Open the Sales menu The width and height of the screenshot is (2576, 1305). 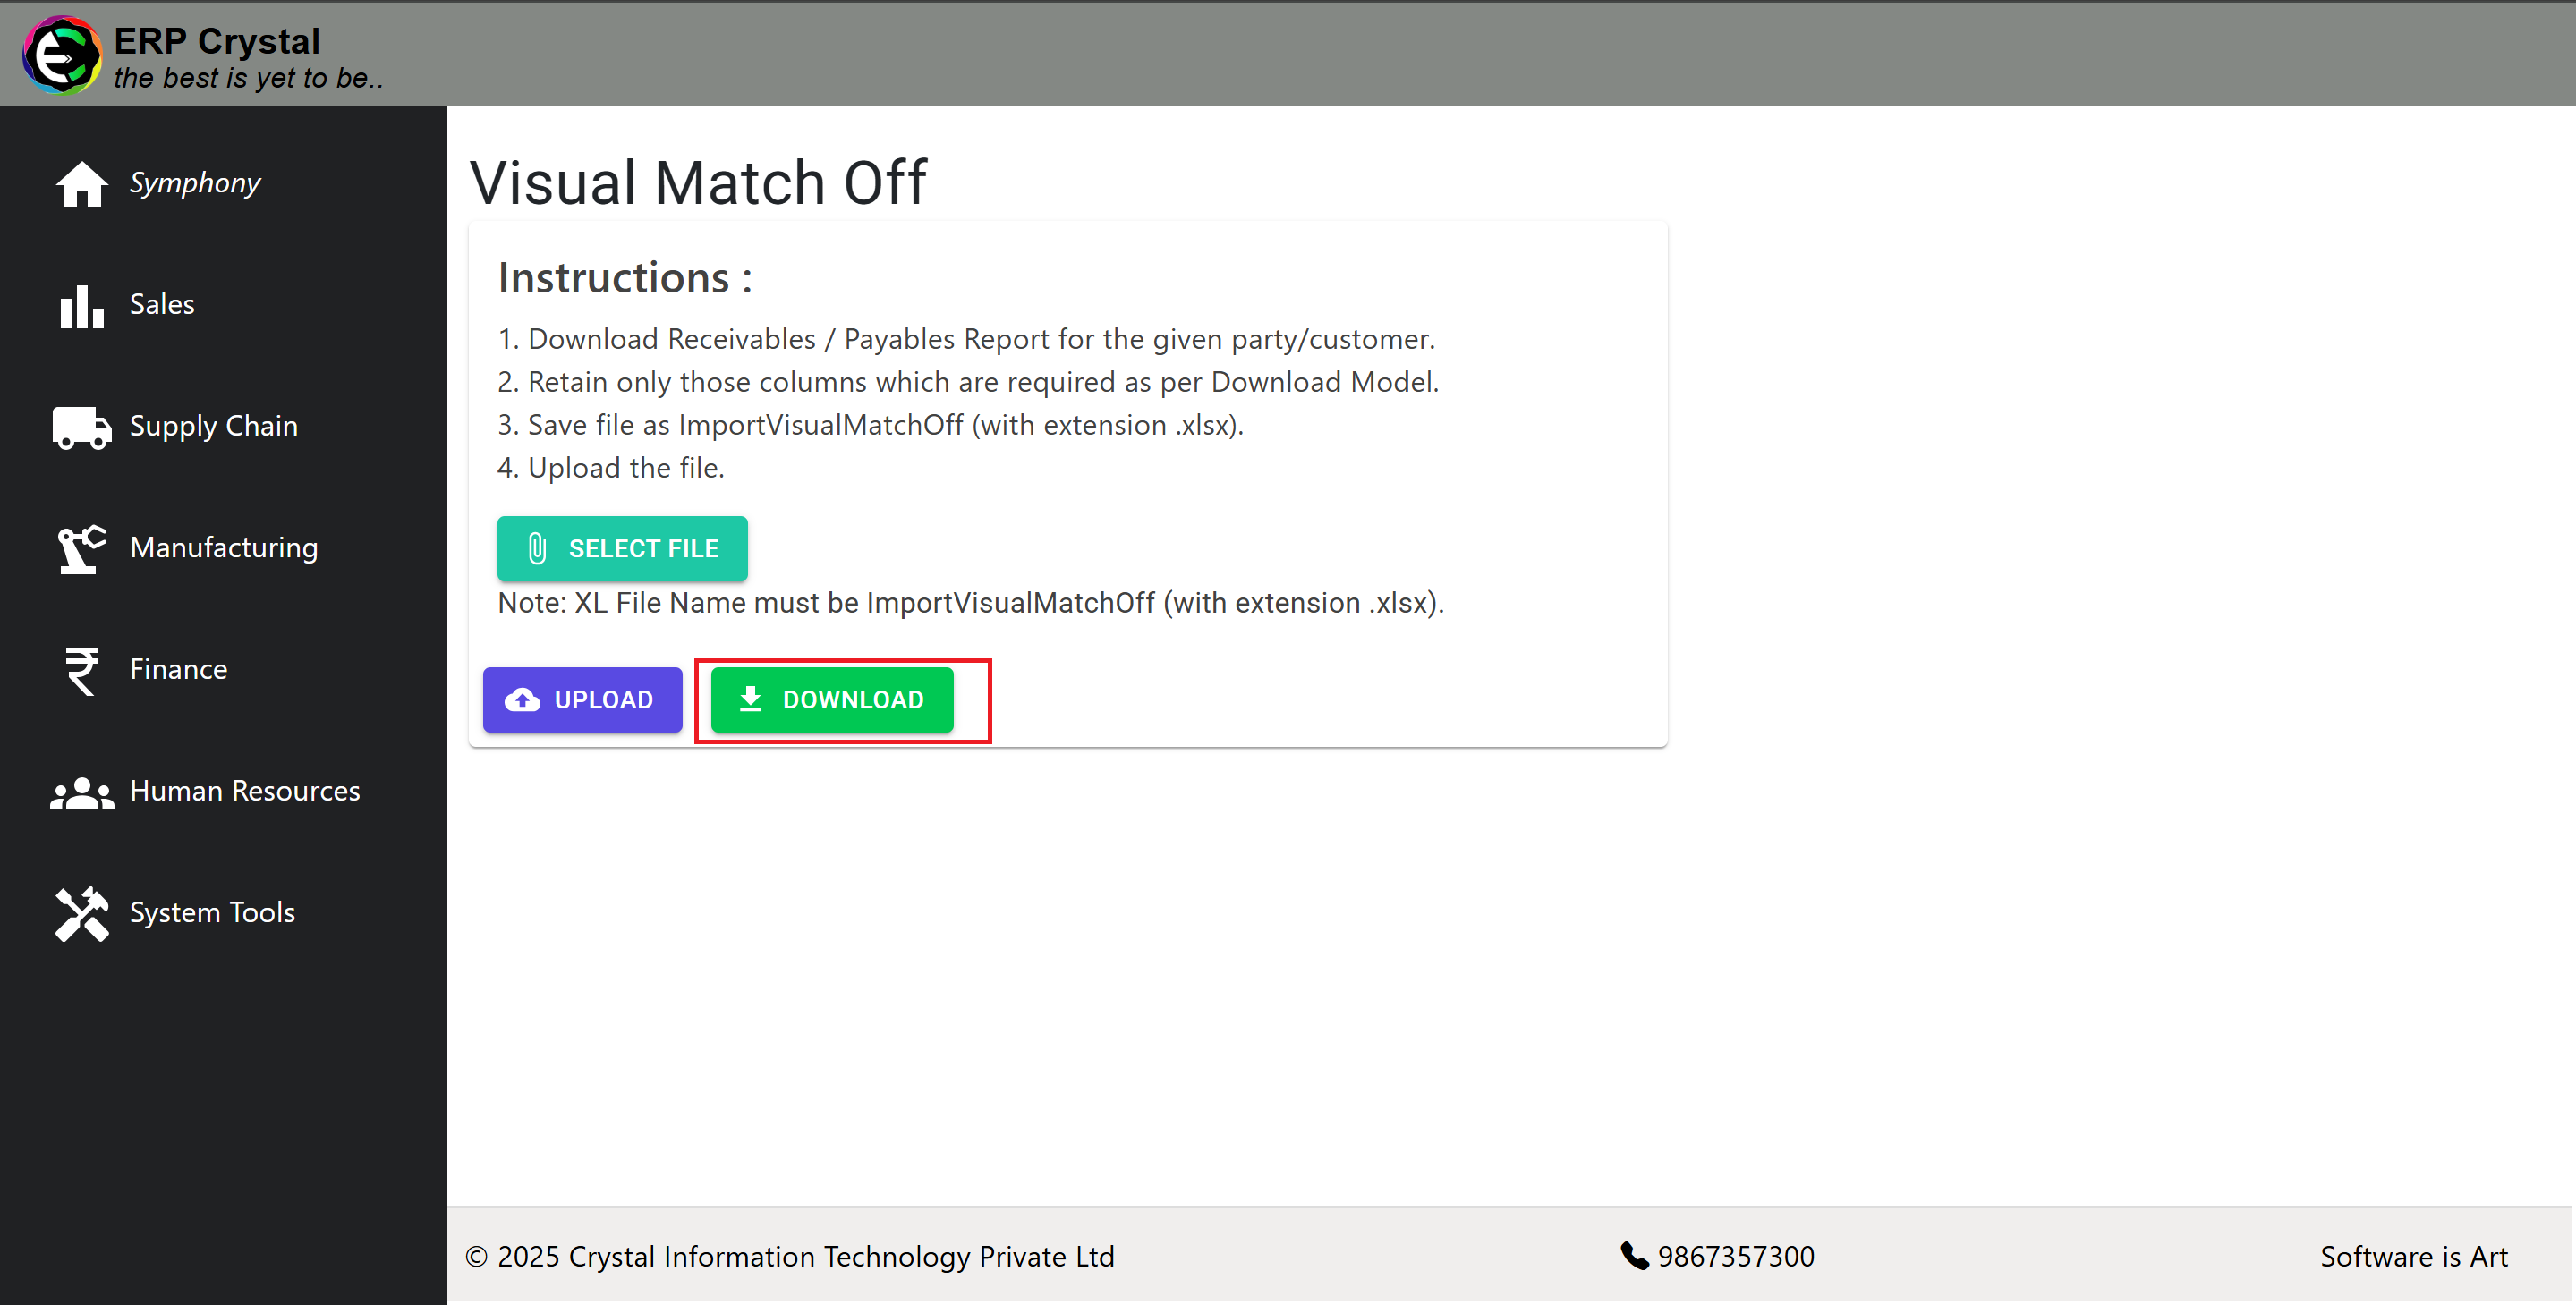tap(162, 304)
